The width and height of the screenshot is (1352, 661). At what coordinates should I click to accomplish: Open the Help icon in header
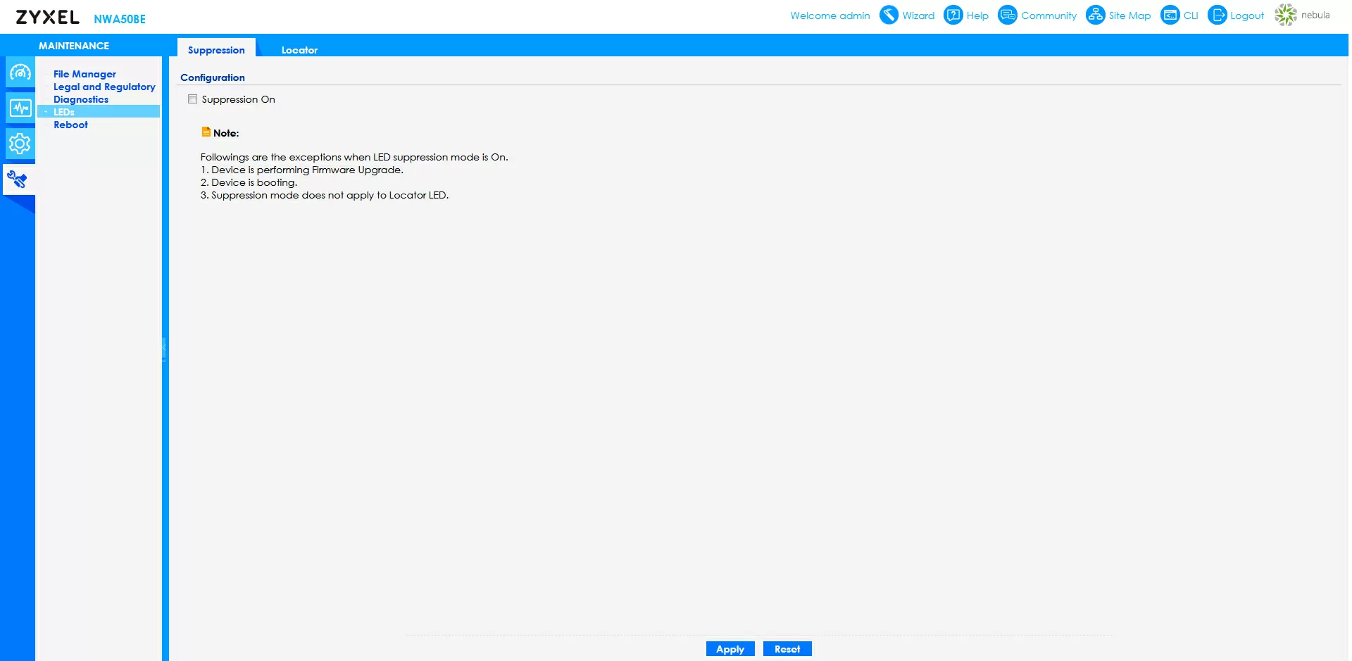(953, 15)
